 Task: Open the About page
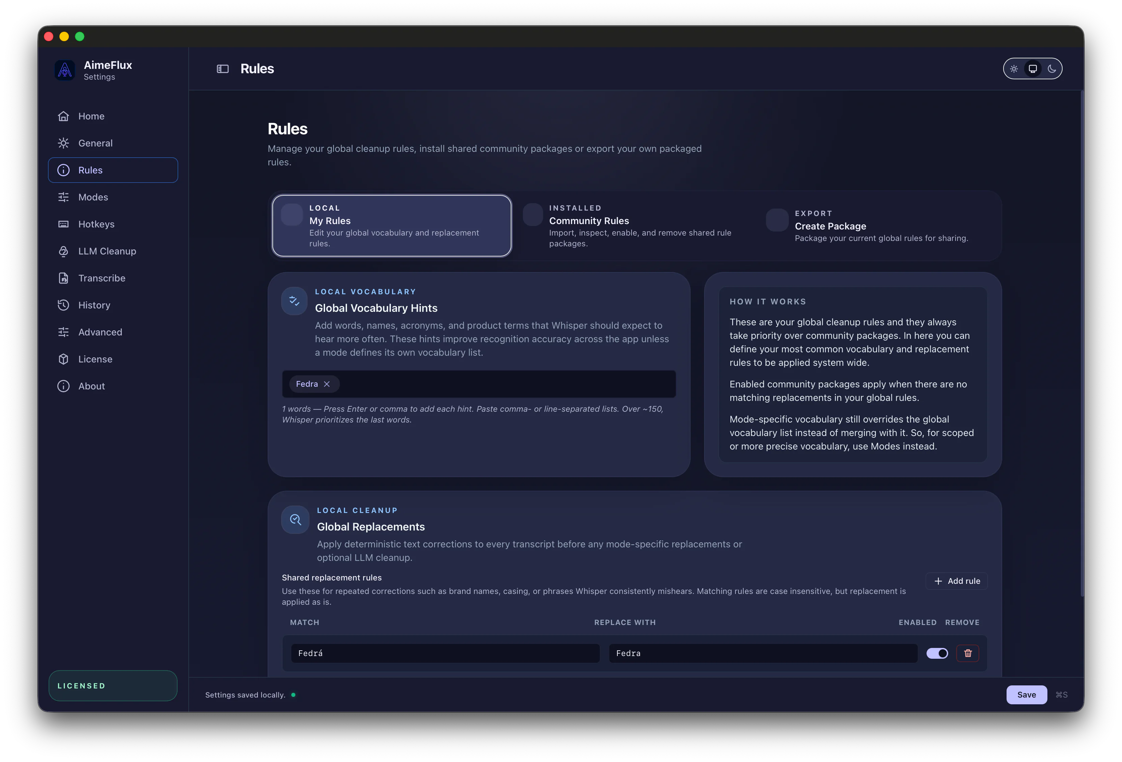pos(113,386)
